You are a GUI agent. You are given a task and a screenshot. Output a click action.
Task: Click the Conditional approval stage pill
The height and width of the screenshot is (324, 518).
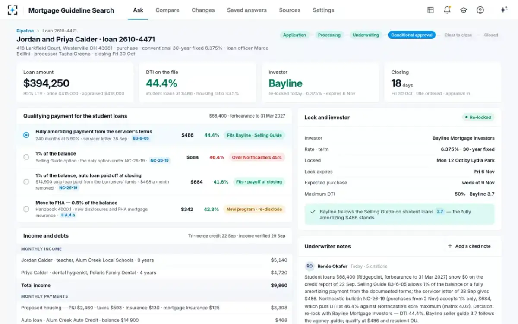(x=412, y=35)
